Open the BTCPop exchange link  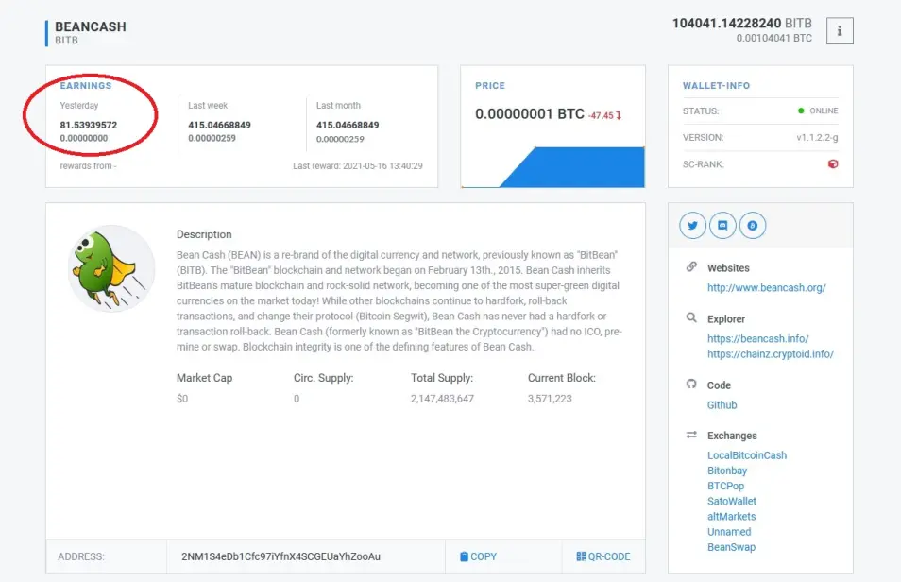pyautogui.click(x=725, y=486)
